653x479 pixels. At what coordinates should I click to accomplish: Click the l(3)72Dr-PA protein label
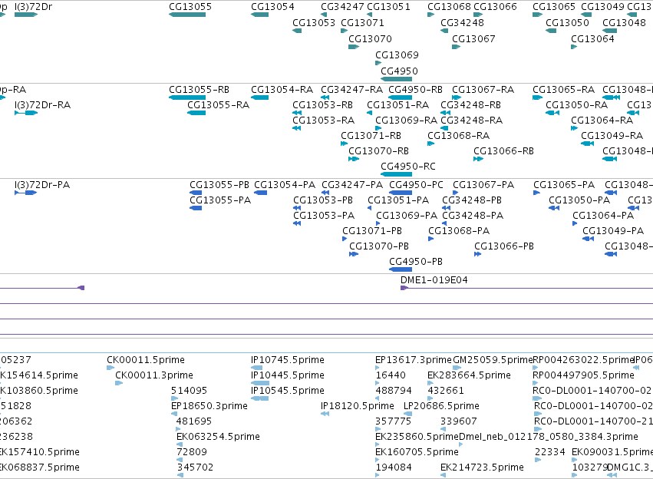click(x=42, y=185)
